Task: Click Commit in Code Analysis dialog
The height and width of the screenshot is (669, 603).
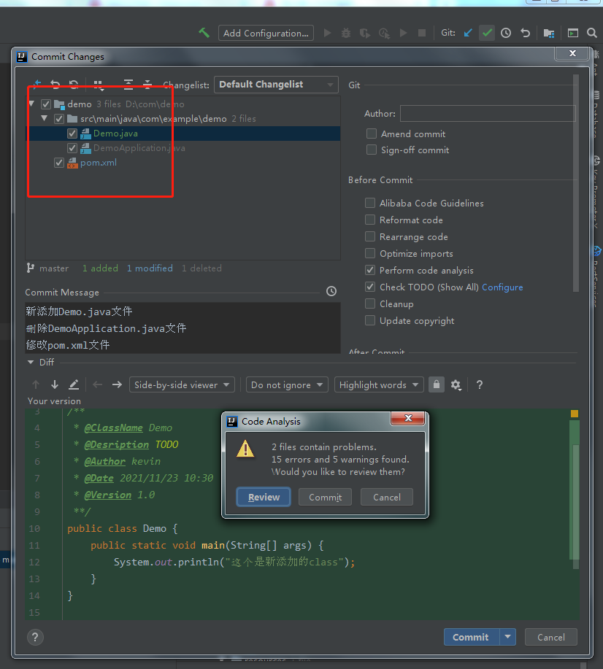Action: [325, 497]
